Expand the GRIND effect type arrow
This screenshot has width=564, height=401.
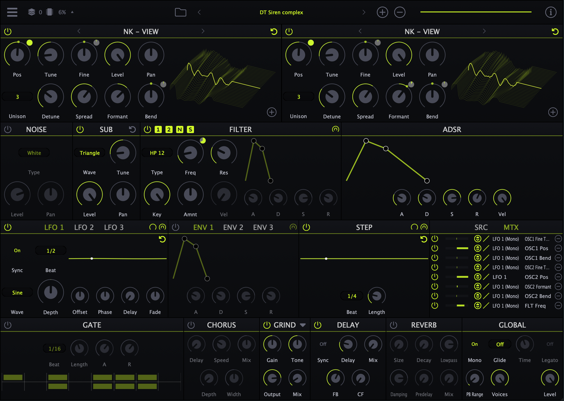[303, 325]
